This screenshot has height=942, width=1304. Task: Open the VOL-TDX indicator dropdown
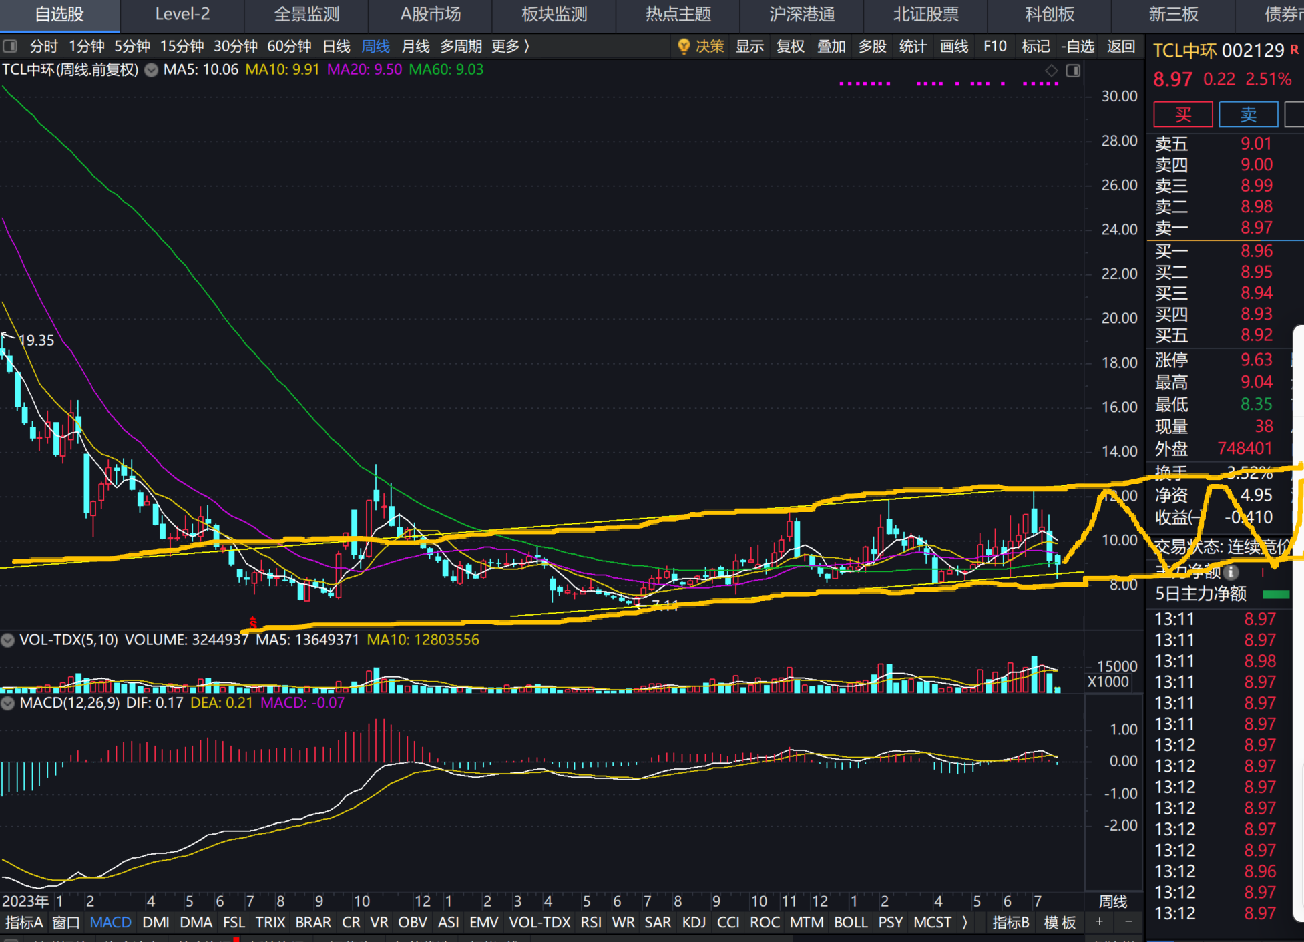[x=8, y=640]
